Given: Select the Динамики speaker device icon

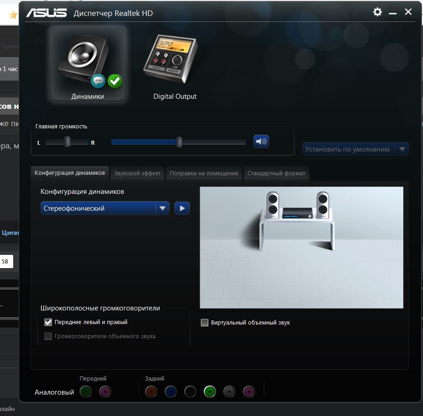Looking at the screenshot, I should (87, 63).
